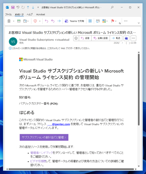Viewport: 146px width, 174px height.
Task: Click the ribbon Reply All icon
Action: [x=53, y=21]
